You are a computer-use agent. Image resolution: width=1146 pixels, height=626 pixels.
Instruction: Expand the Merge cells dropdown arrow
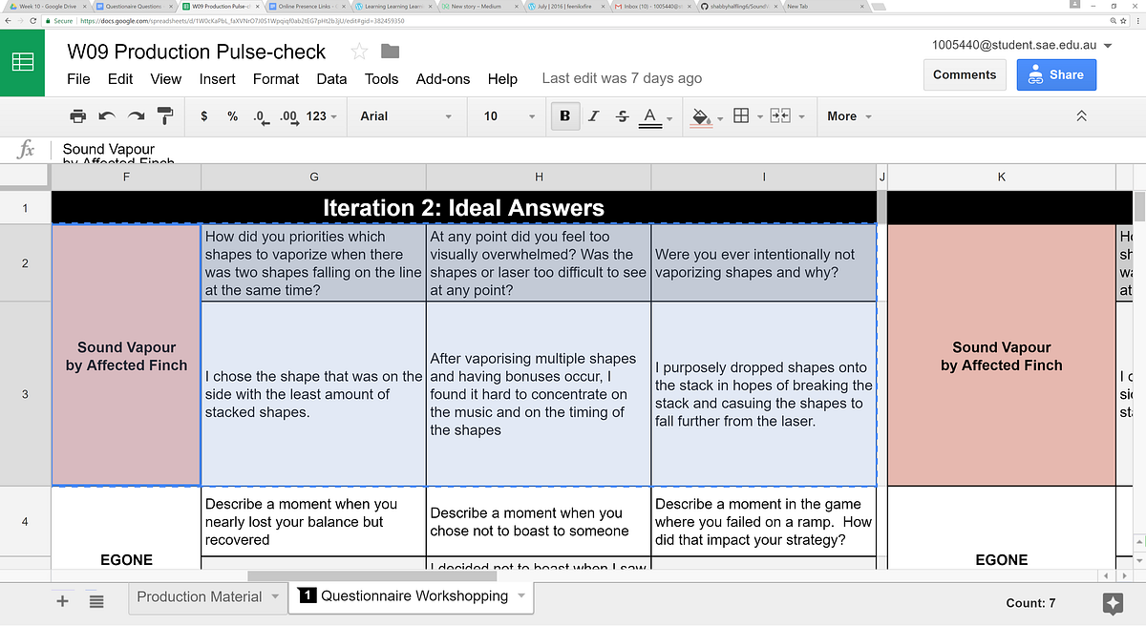click(x=801, y=117)
